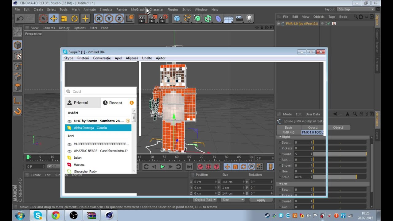Open the Cameras viewport menu
The width and height of the screenshot is (393, 221).
(49, 28)
